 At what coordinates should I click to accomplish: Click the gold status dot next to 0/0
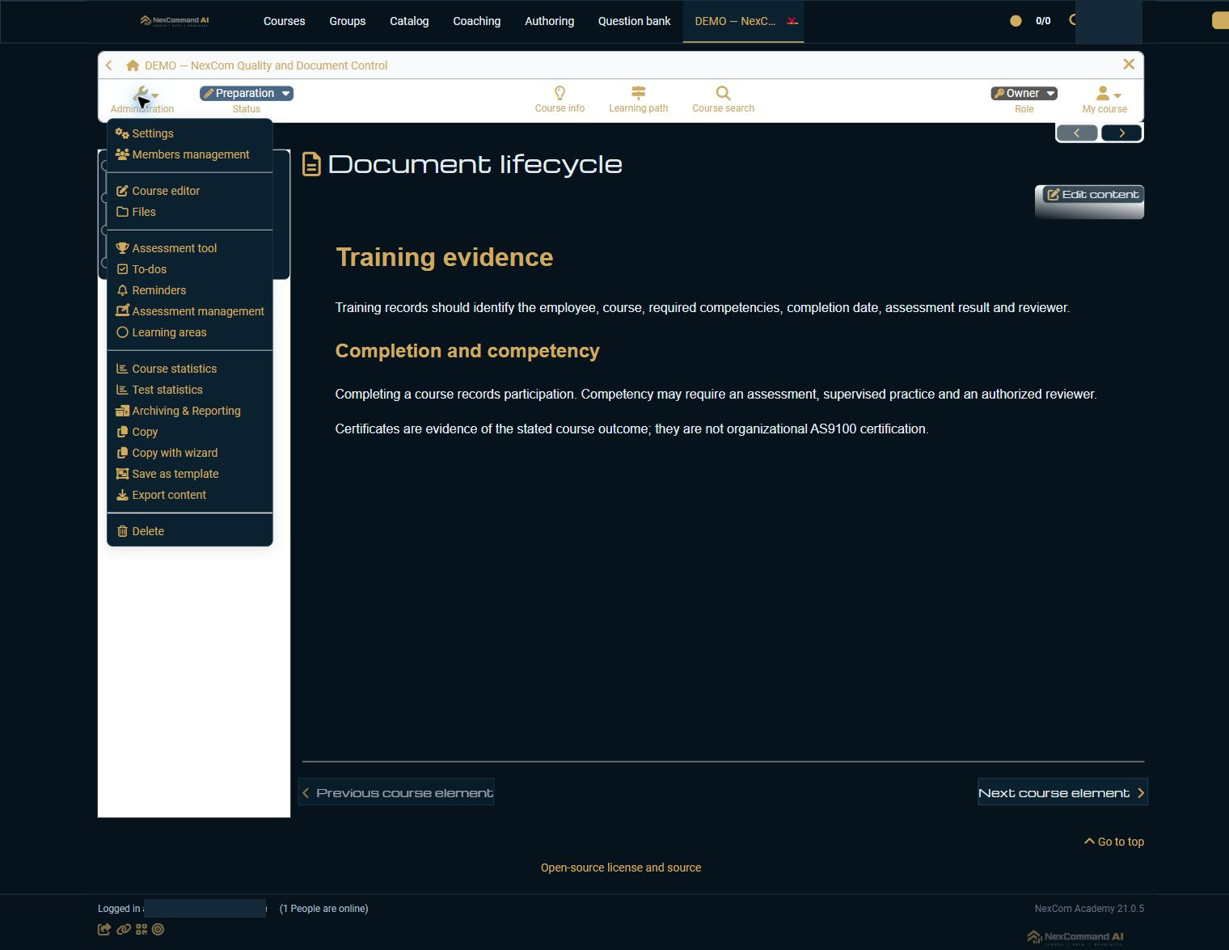click(1016, 21)
